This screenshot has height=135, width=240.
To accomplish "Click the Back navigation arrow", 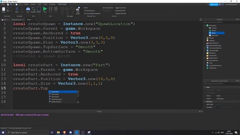I will tap(17, 9).
